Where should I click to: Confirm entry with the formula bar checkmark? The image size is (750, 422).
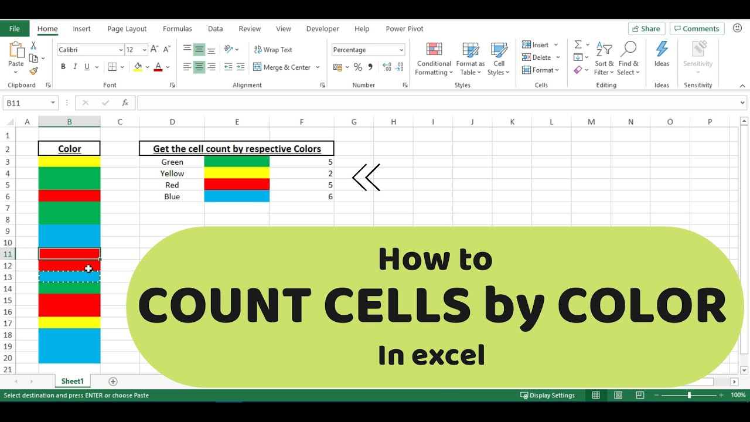[105, 103]
